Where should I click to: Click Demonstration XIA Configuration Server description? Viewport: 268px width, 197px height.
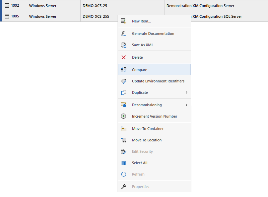click(200, 6)
